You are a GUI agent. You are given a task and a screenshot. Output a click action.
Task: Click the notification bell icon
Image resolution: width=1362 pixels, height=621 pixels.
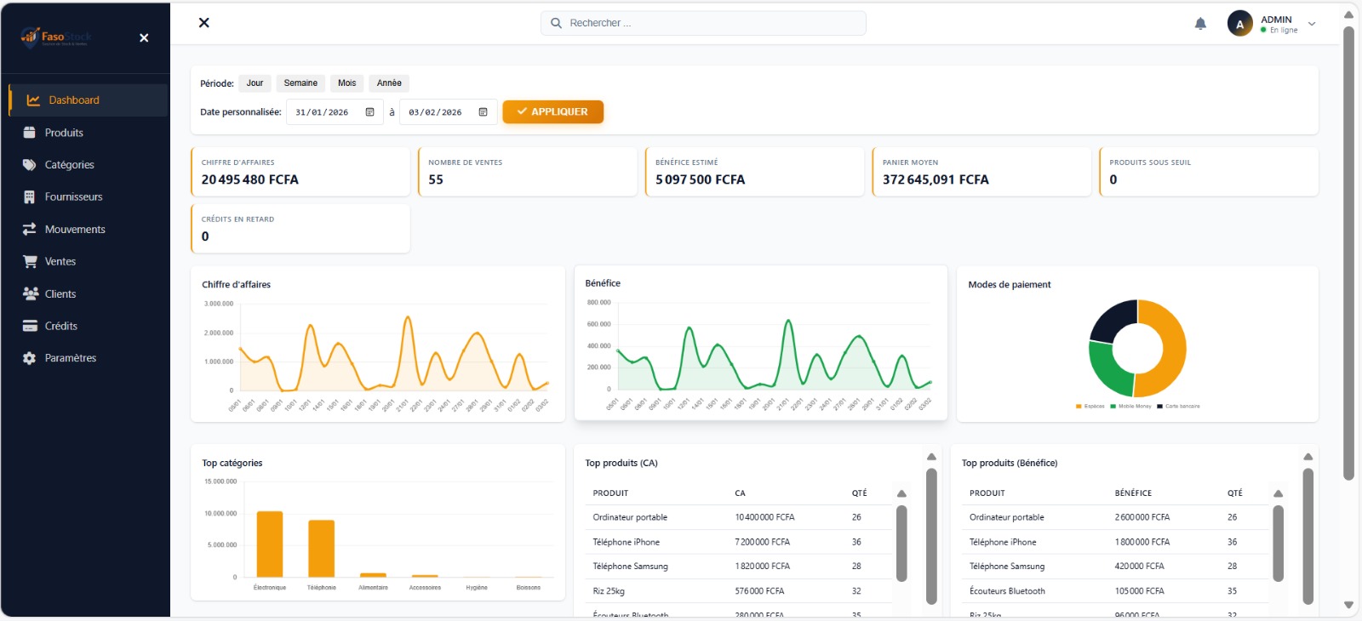point(1200,24)
